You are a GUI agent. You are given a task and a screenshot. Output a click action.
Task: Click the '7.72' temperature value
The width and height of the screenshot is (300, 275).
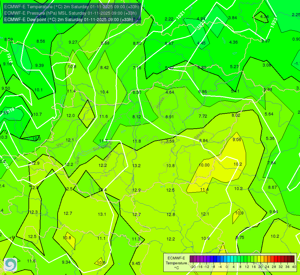(203, 116)
